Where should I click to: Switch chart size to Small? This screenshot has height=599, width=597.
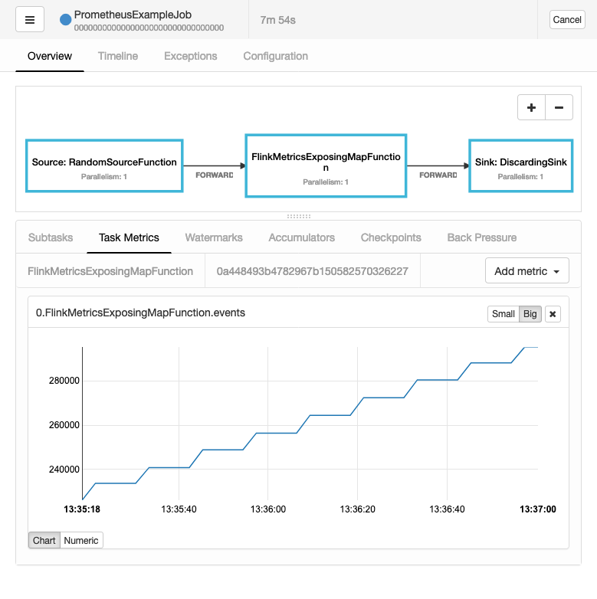pos(503,313)
